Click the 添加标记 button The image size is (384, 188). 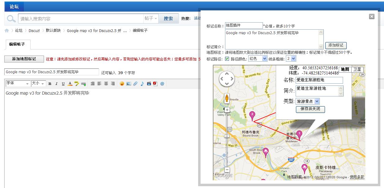click(x=336, y=45)
